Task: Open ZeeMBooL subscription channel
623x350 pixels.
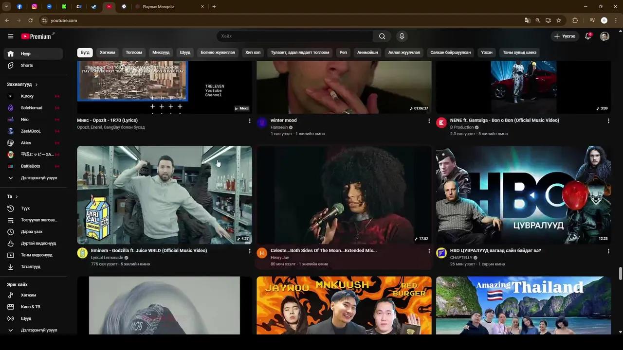Action: (33, 131)
